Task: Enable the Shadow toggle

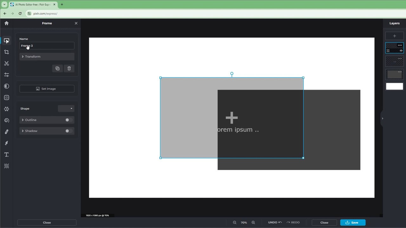Action: [69, 131]
